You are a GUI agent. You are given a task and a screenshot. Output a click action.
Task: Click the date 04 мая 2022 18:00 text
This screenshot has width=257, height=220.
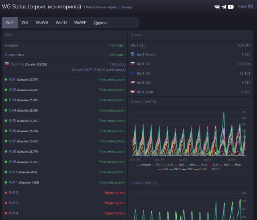pyautogui.click(x=87, y=70)
